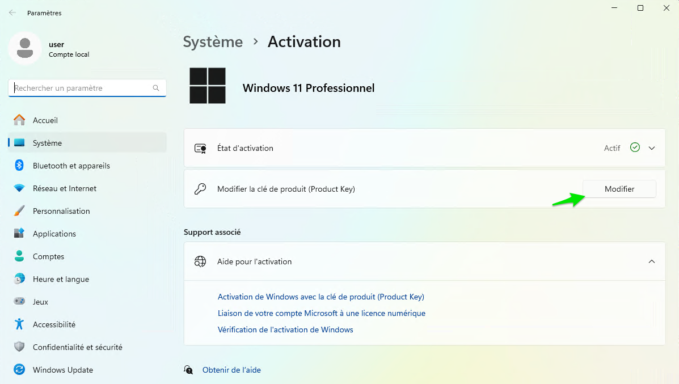Open Accessibilité settings
This screenshot has width=679, height=384.
(87, 324)
